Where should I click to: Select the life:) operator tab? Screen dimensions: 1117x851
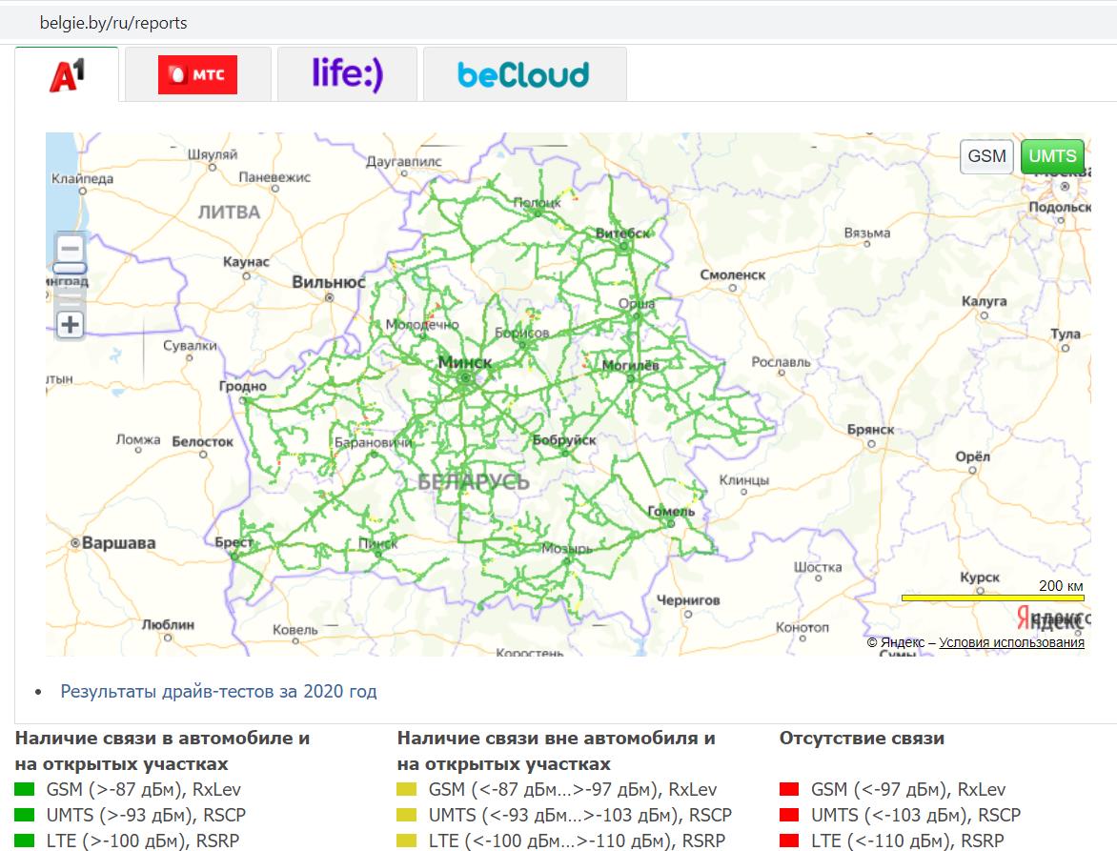point(347,74)
